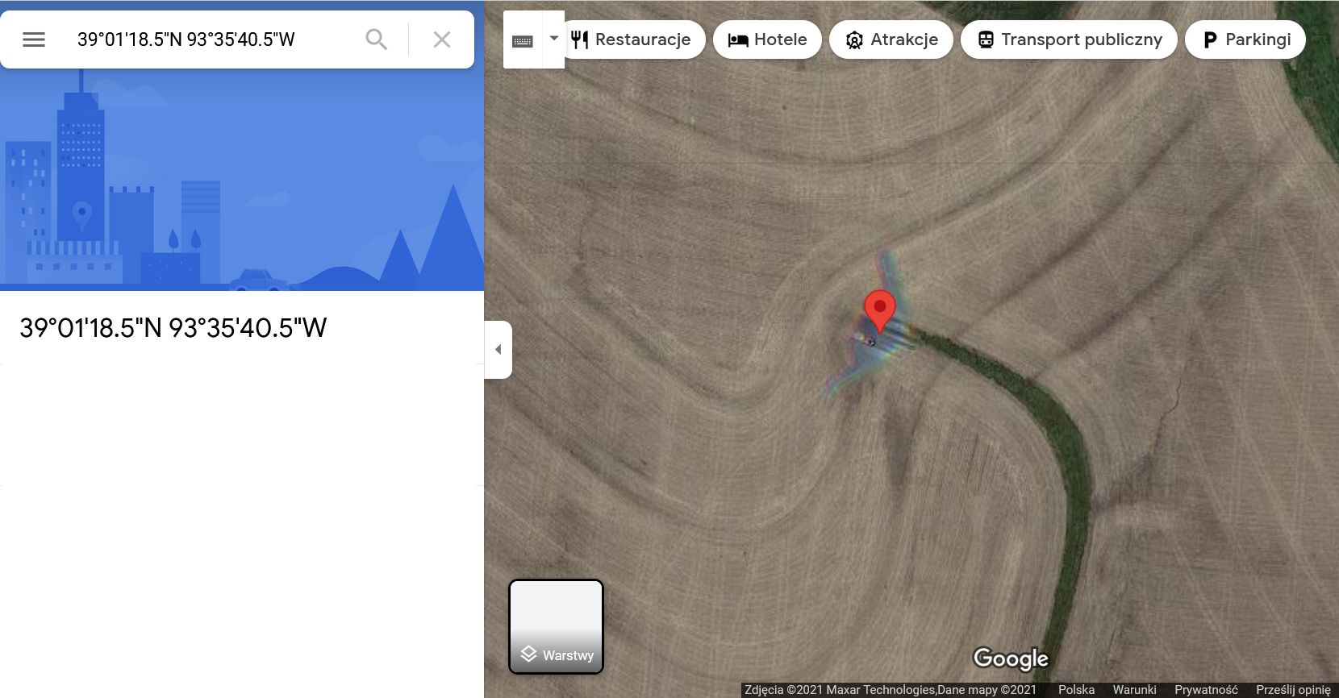Collapse the side panel arrow
The height and width of the screenshot is (698, 1339).
[x=498, y=350]
